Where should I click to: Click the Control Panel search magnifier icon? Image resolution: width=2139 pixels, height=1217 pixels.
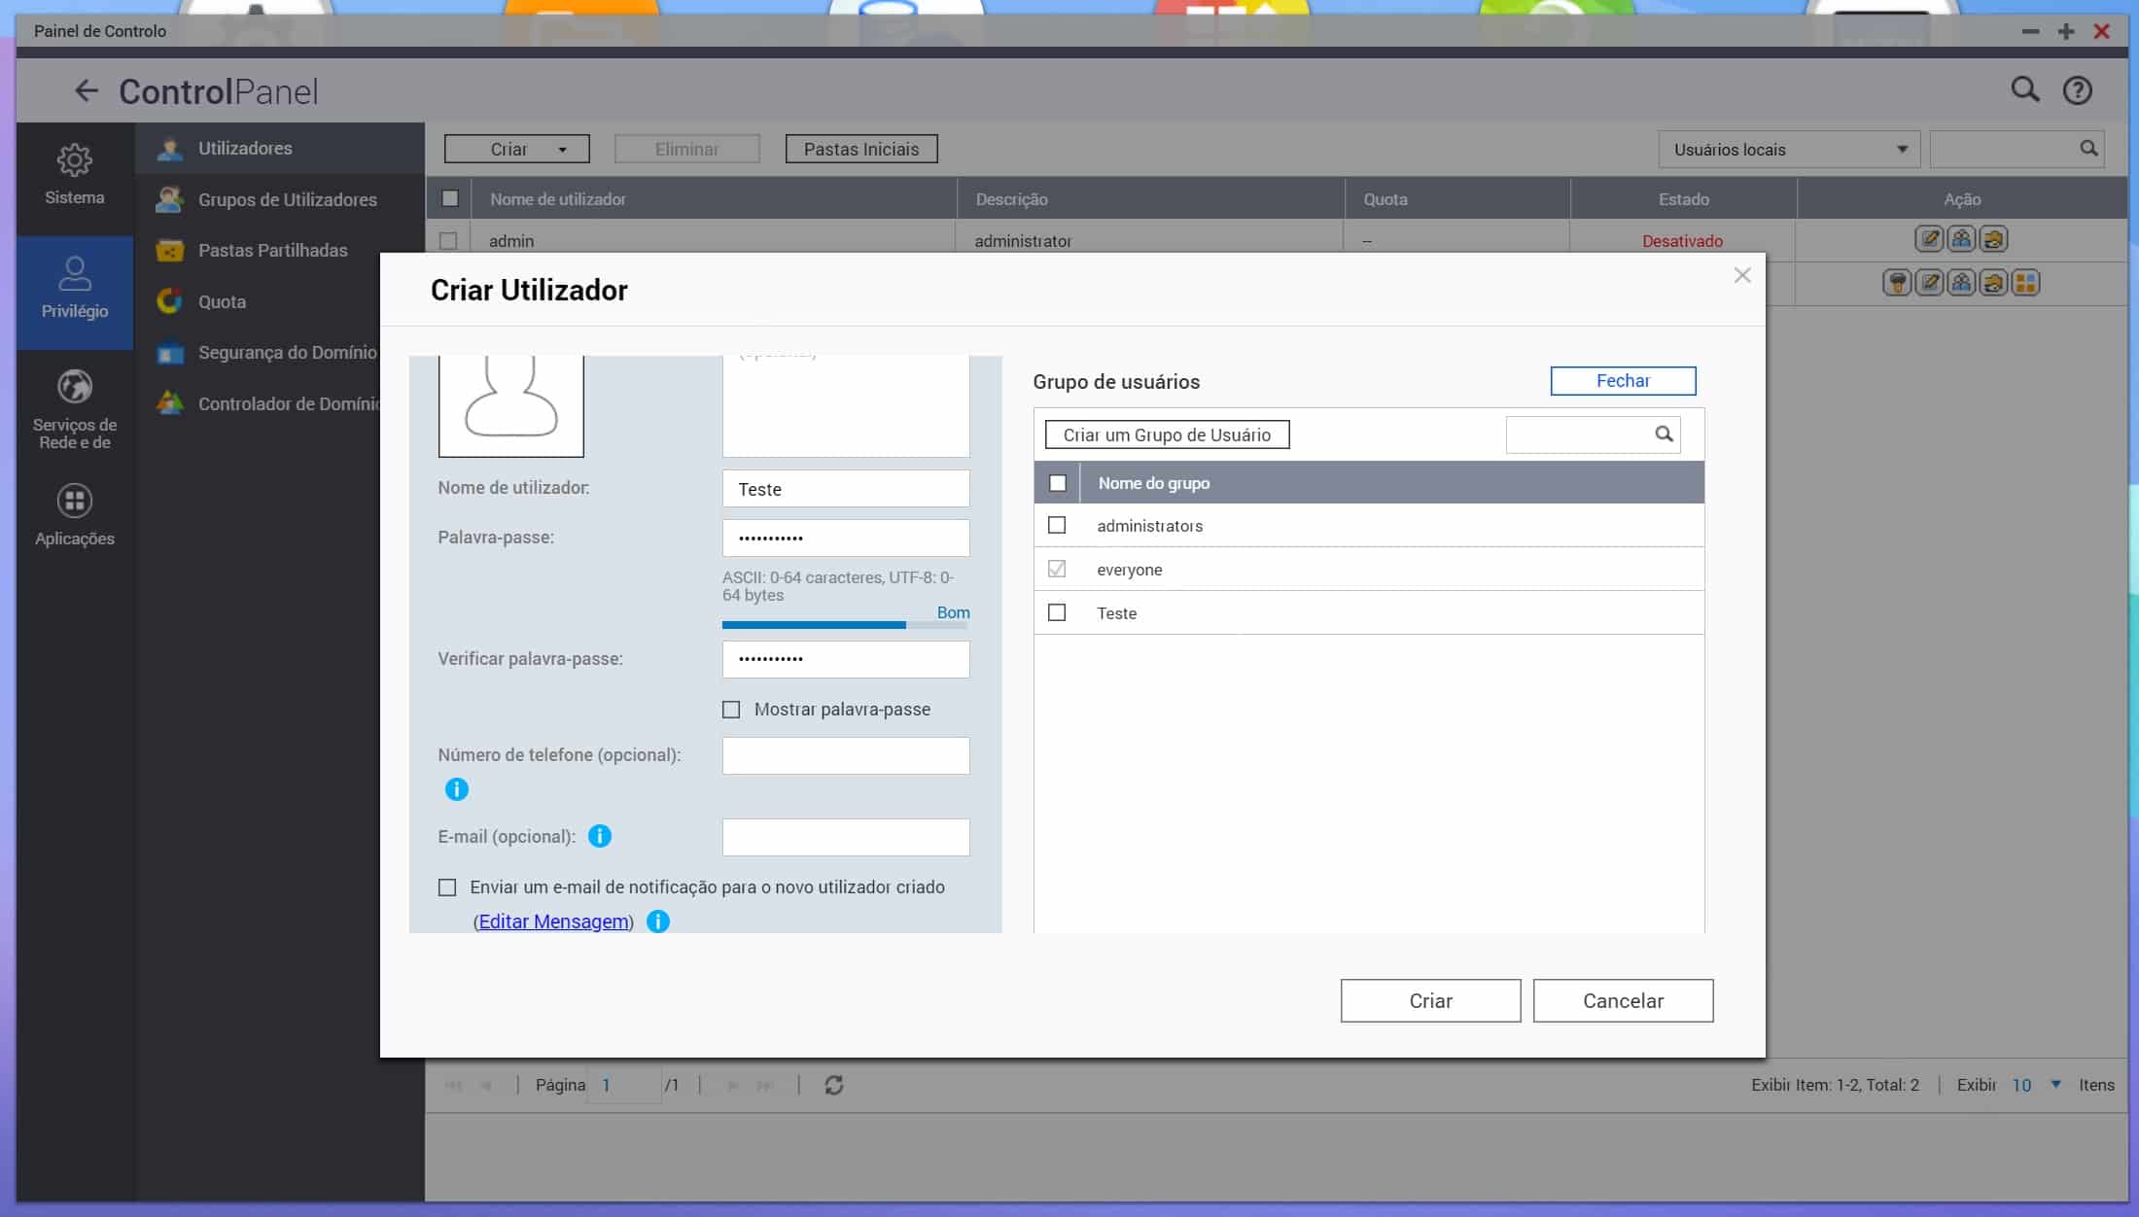tap(2024, 90)
